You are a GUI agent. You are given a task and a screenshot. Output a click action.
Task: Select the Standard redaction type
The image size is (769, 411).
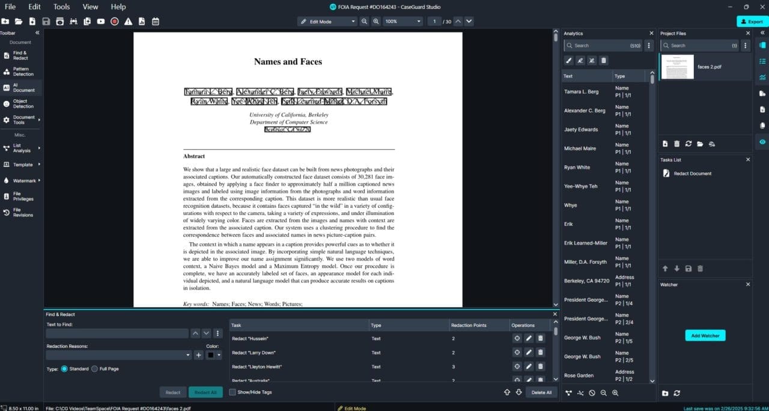point(65,369)
